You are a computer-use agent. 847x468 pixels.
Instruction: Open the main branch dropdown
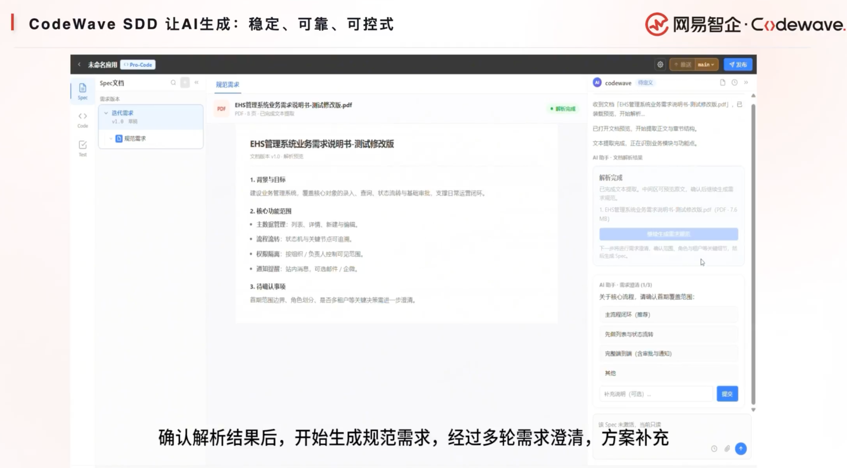[x=706, y=64]
